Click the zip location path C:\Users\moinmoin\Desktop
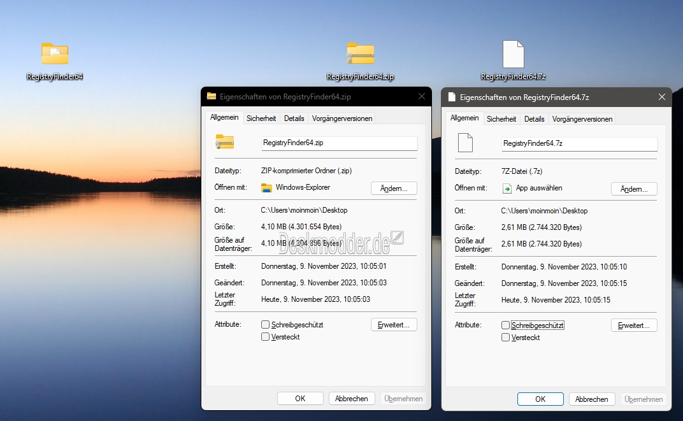 (x=304, y=210)
